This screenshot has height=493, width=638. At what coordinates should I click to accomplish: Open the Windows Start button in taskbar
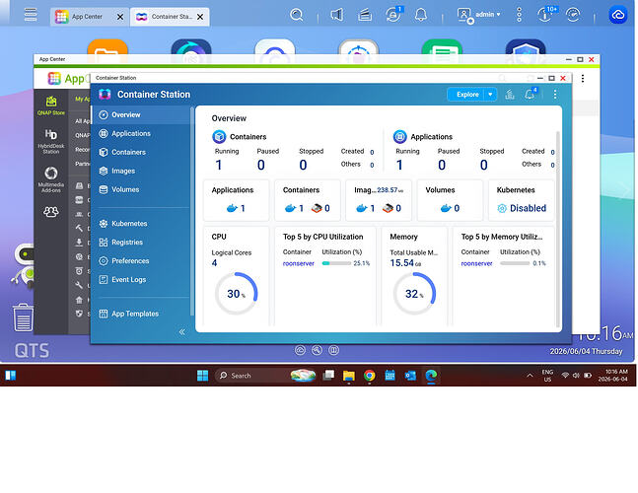(x=202, y=375)
